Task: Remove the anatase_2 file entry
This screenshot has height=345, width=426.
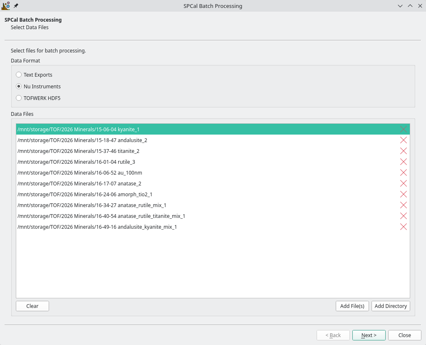Action: pyautogui.click(x=404, y=183)
